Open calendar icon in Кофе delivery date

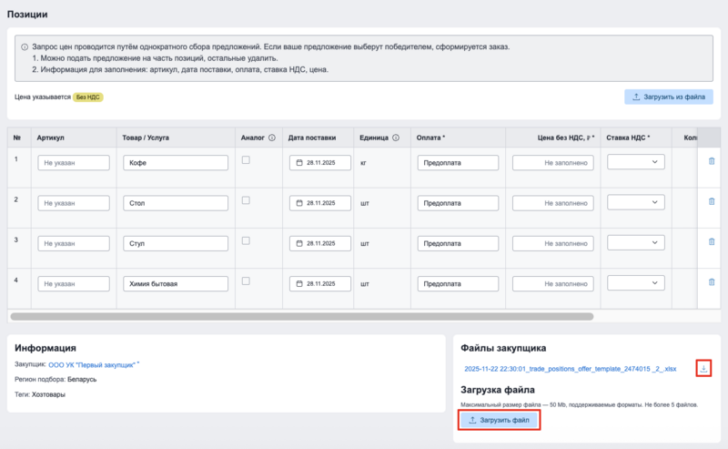(x=298, y=163)
